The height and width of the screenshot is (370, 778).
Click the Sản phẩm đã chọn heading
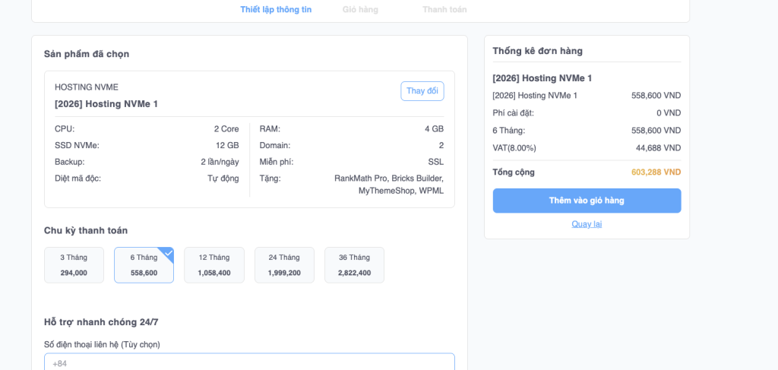click(87, 54)
